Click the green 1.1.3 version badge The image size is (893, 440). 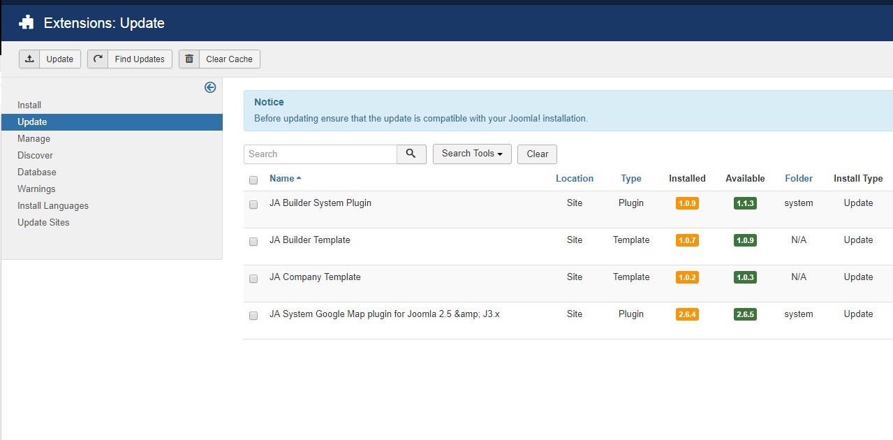(x=745, y=203)
